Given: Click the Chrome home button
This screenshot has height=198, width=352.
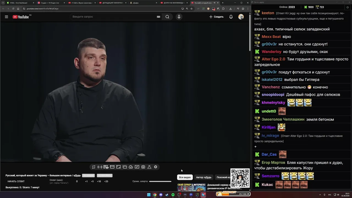Looking at the screenshot, I should (18, 9).
